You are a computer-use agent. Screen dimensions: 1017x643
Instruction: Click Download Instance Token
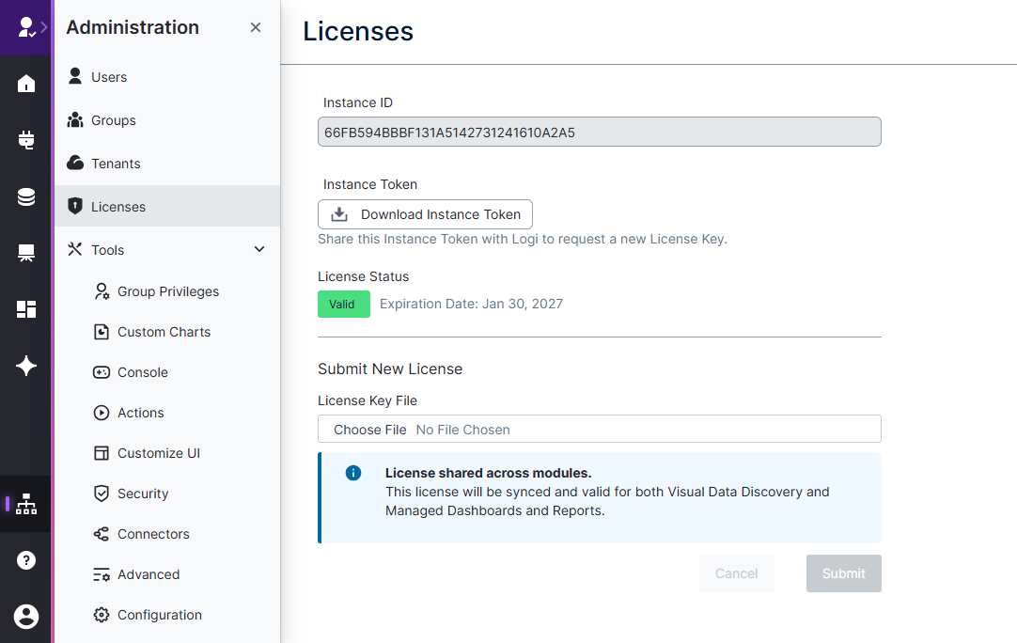coord(425,214)
